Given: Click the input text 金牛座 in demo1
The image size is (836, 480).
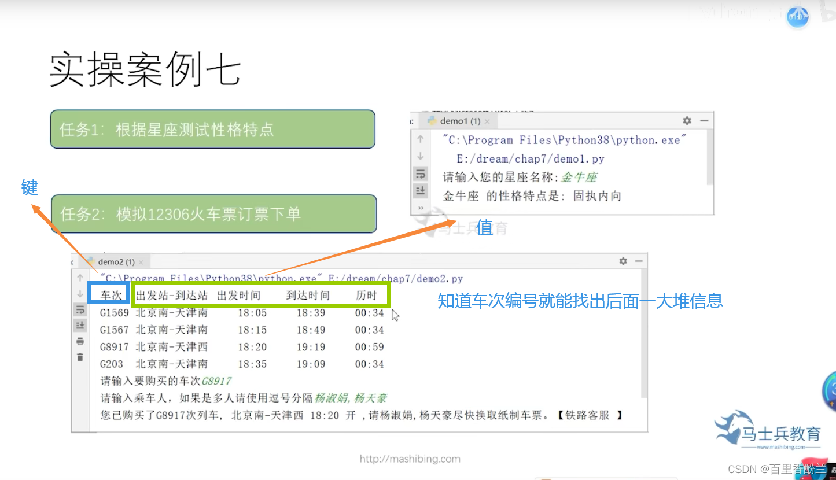Looking at the screenshot, I should [580, 177].
